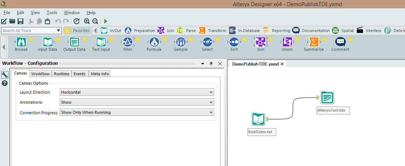Open the Tools menu

tap(52, 13)
